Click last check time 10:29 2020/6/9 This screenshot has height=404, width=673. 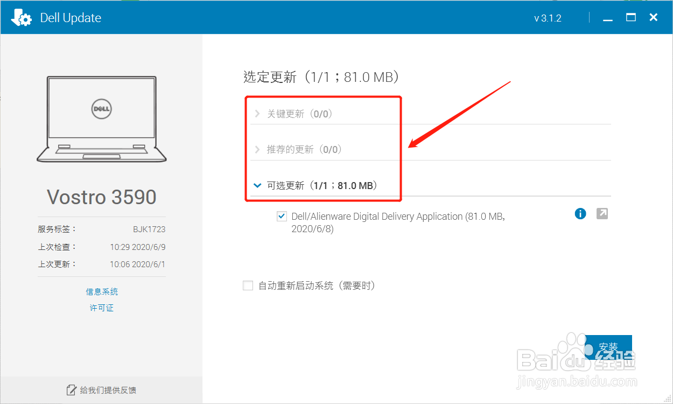coord(138,247)
